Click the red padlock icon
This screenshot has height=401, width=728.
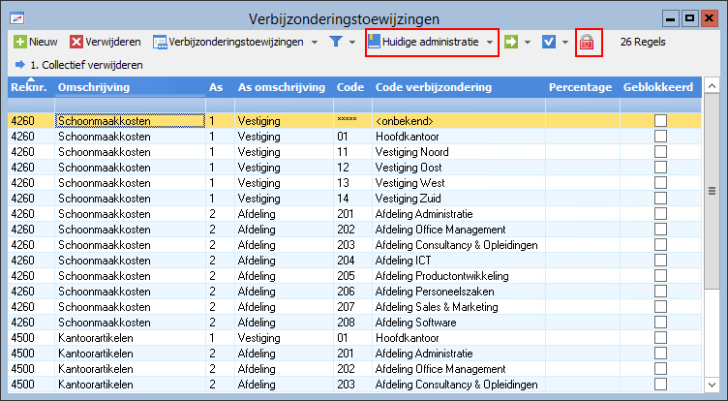click(x=587, y=43)
